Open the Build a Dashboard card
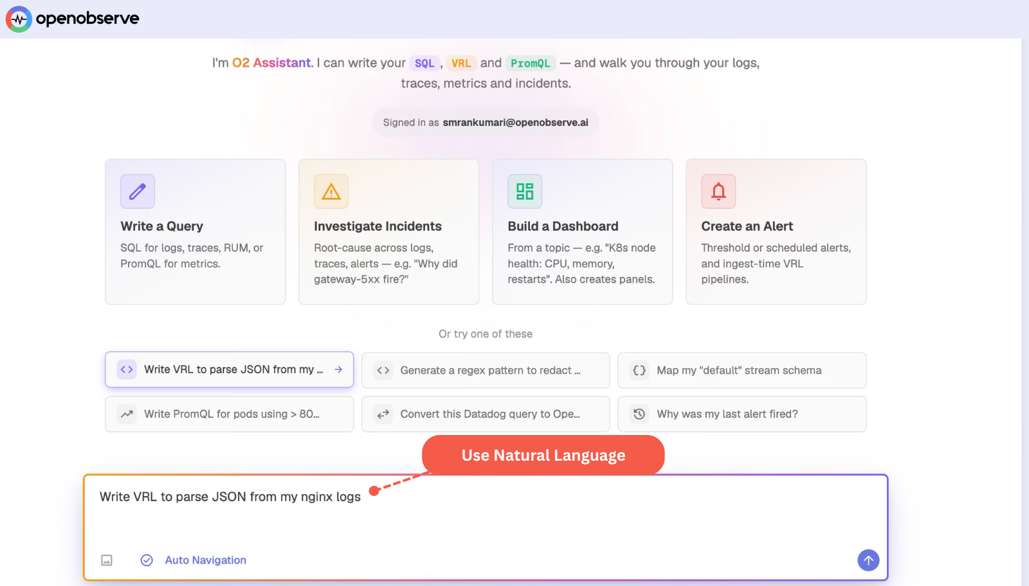The image size is (1029, 586). pyautogui.click(x=583, y=232)
